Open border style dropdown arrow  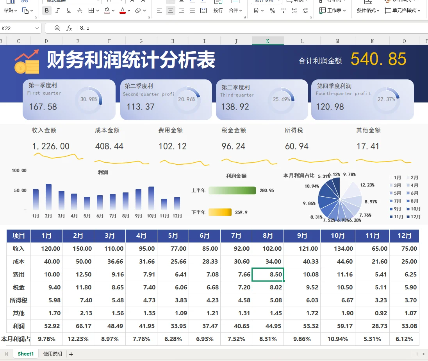[98, 11]
